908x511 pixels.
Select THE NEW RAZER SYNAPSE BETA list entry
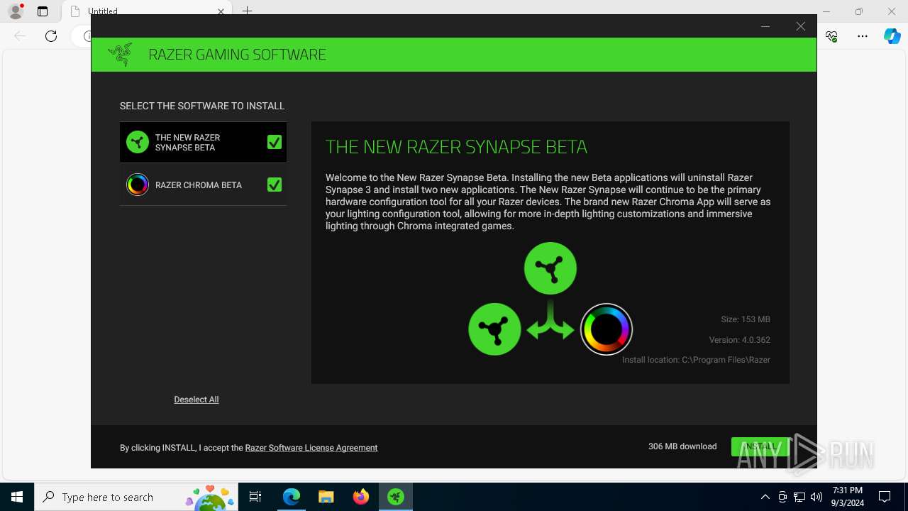point(203,143)
